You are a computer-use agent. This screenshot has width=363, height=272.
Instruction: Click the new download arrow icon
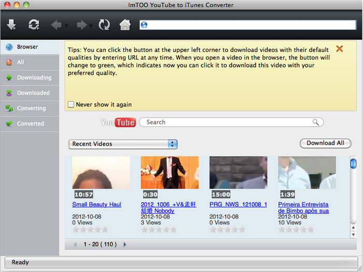point(11,24)
